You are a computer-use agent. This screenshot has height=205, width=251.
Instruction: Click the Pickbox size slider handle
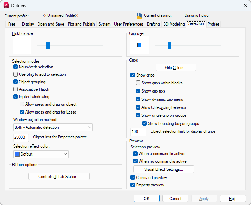[48, 45]
